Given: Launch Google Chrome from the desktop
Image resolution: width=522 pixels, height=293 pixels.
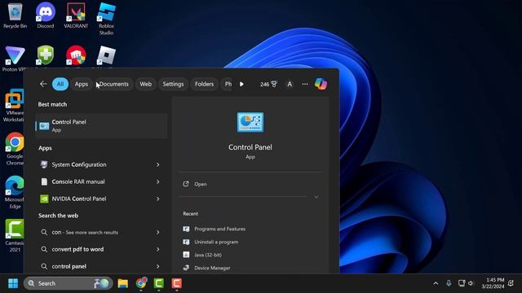Looking at the screenshot, I should 15,149.
